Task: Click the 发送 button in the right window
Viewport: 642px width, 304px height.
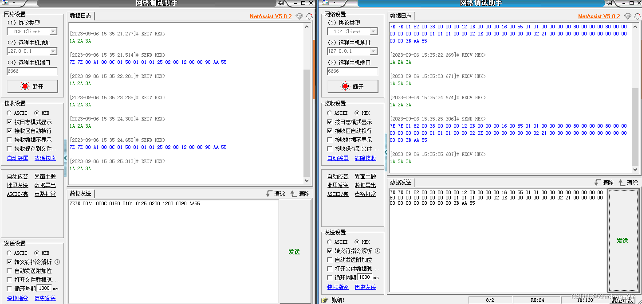Action: click(x=622, y=241)
